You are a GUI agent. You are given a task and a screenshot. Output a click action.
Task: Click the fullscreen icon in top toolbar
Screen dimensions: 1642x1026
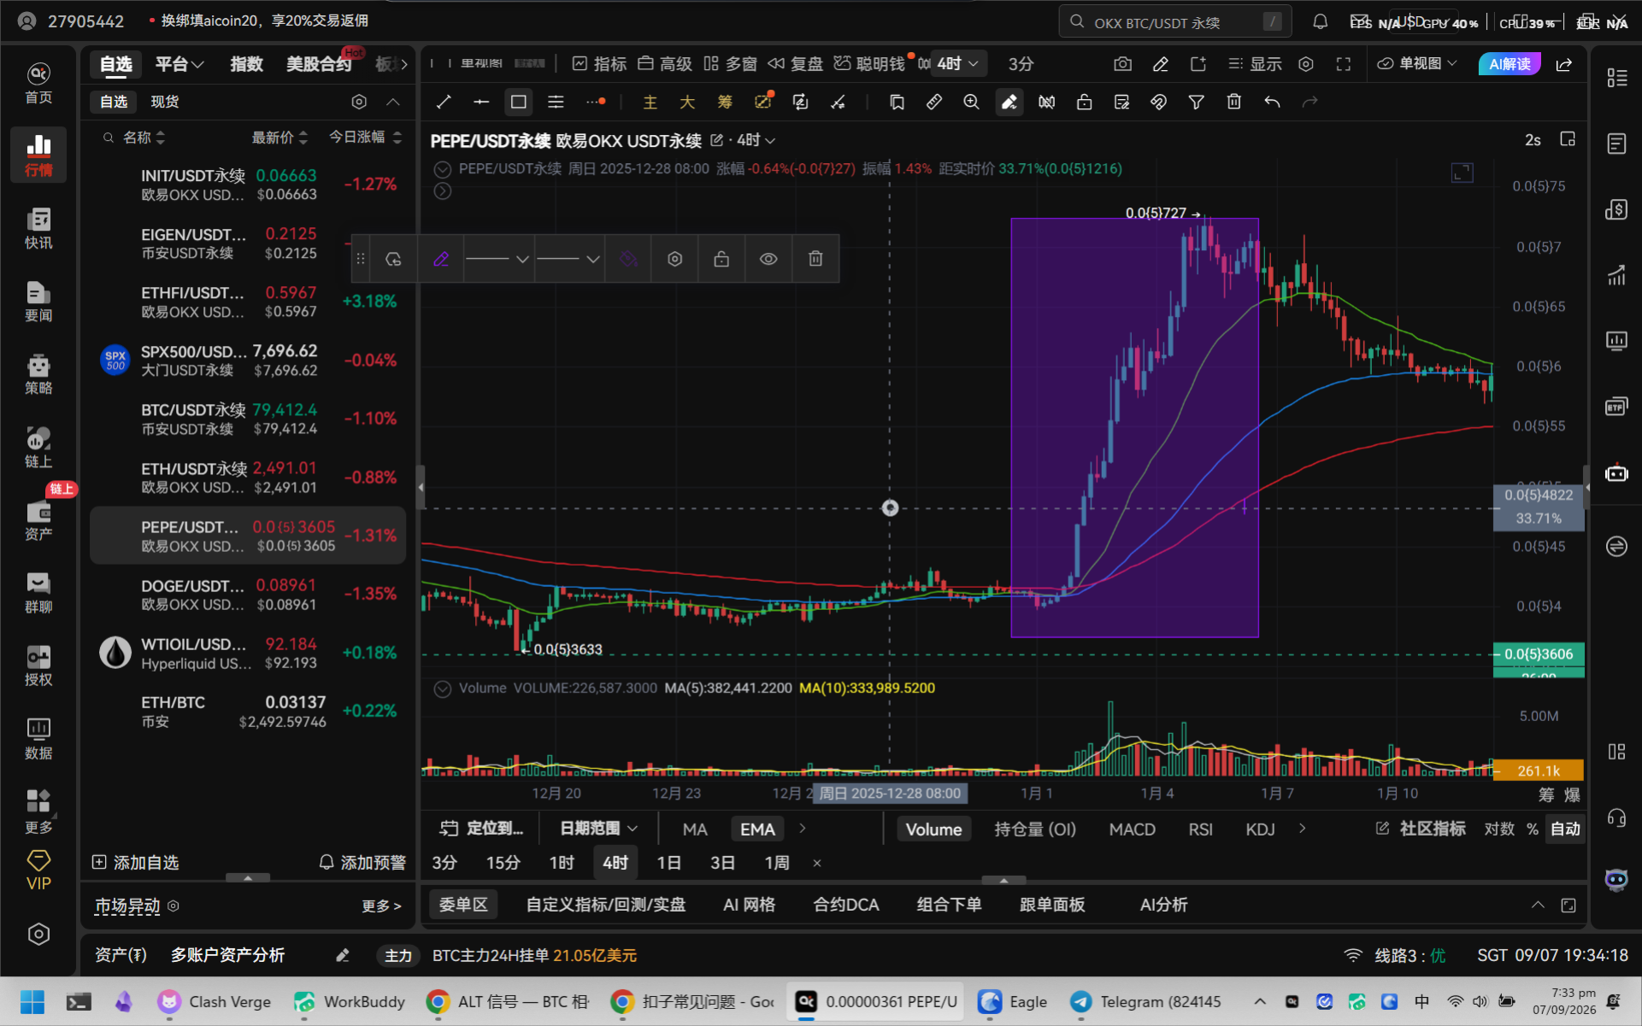pos(1344,64)
